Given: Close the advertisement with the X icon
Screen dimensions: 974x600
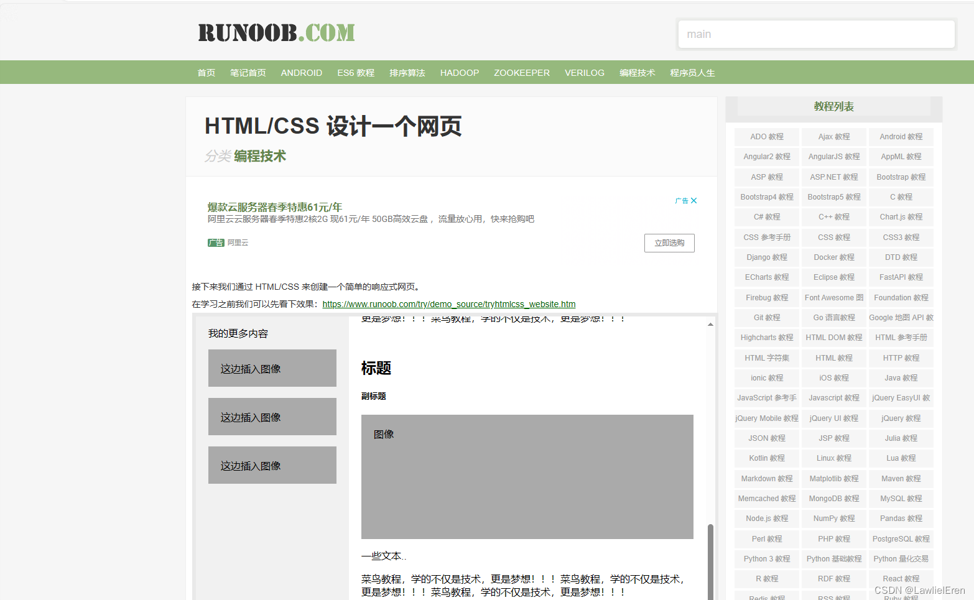Looking at the screenshot, I should click(693, 200).
